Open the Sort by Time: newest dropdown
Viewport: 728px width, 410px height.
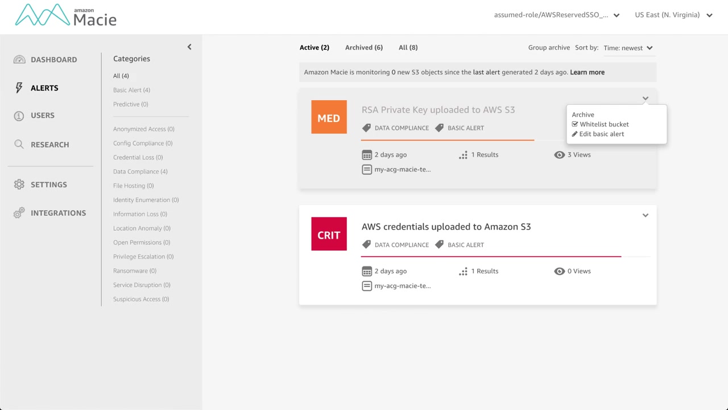[628, 48]
